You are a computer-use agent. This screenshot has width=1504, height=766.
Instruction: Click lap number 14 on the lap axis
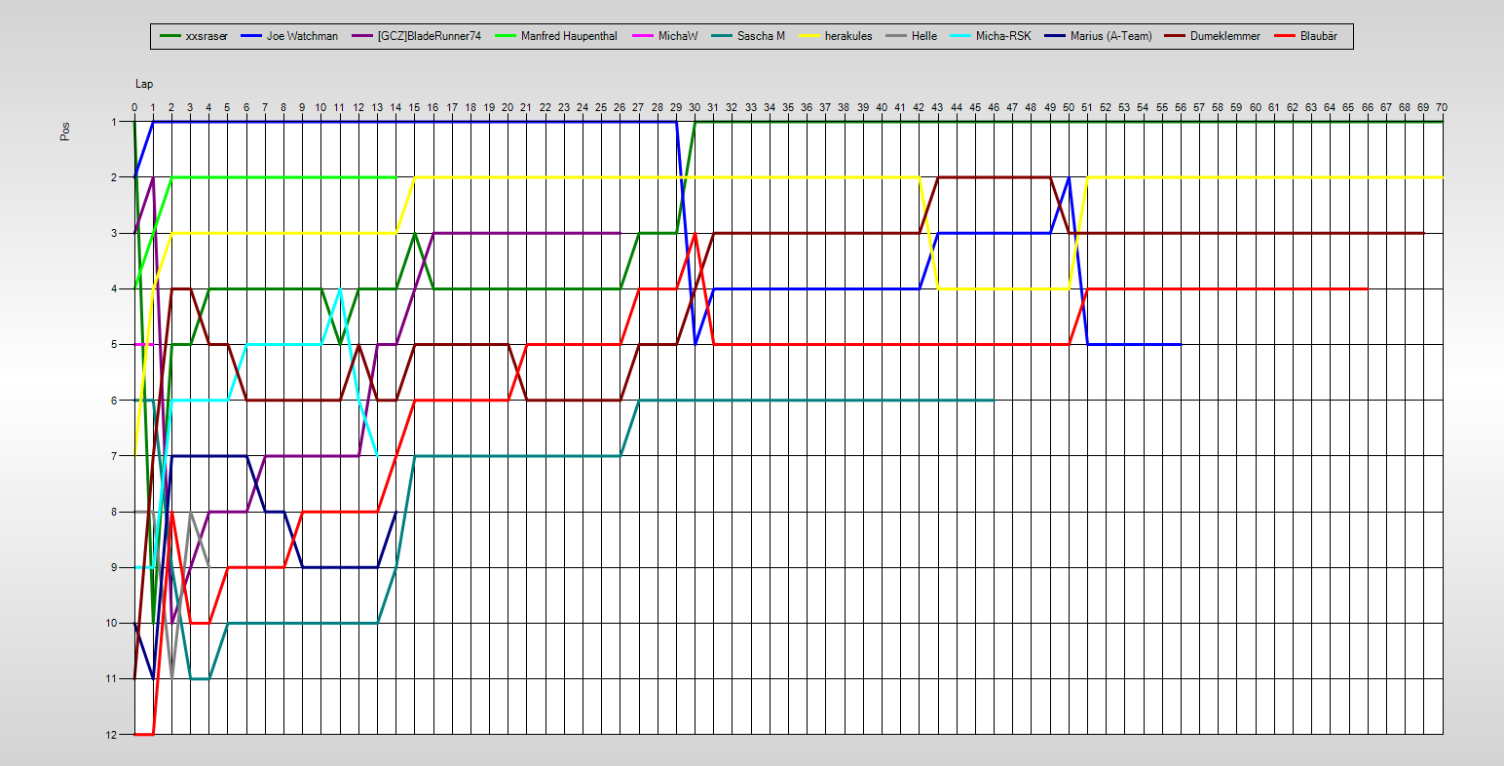395,107
